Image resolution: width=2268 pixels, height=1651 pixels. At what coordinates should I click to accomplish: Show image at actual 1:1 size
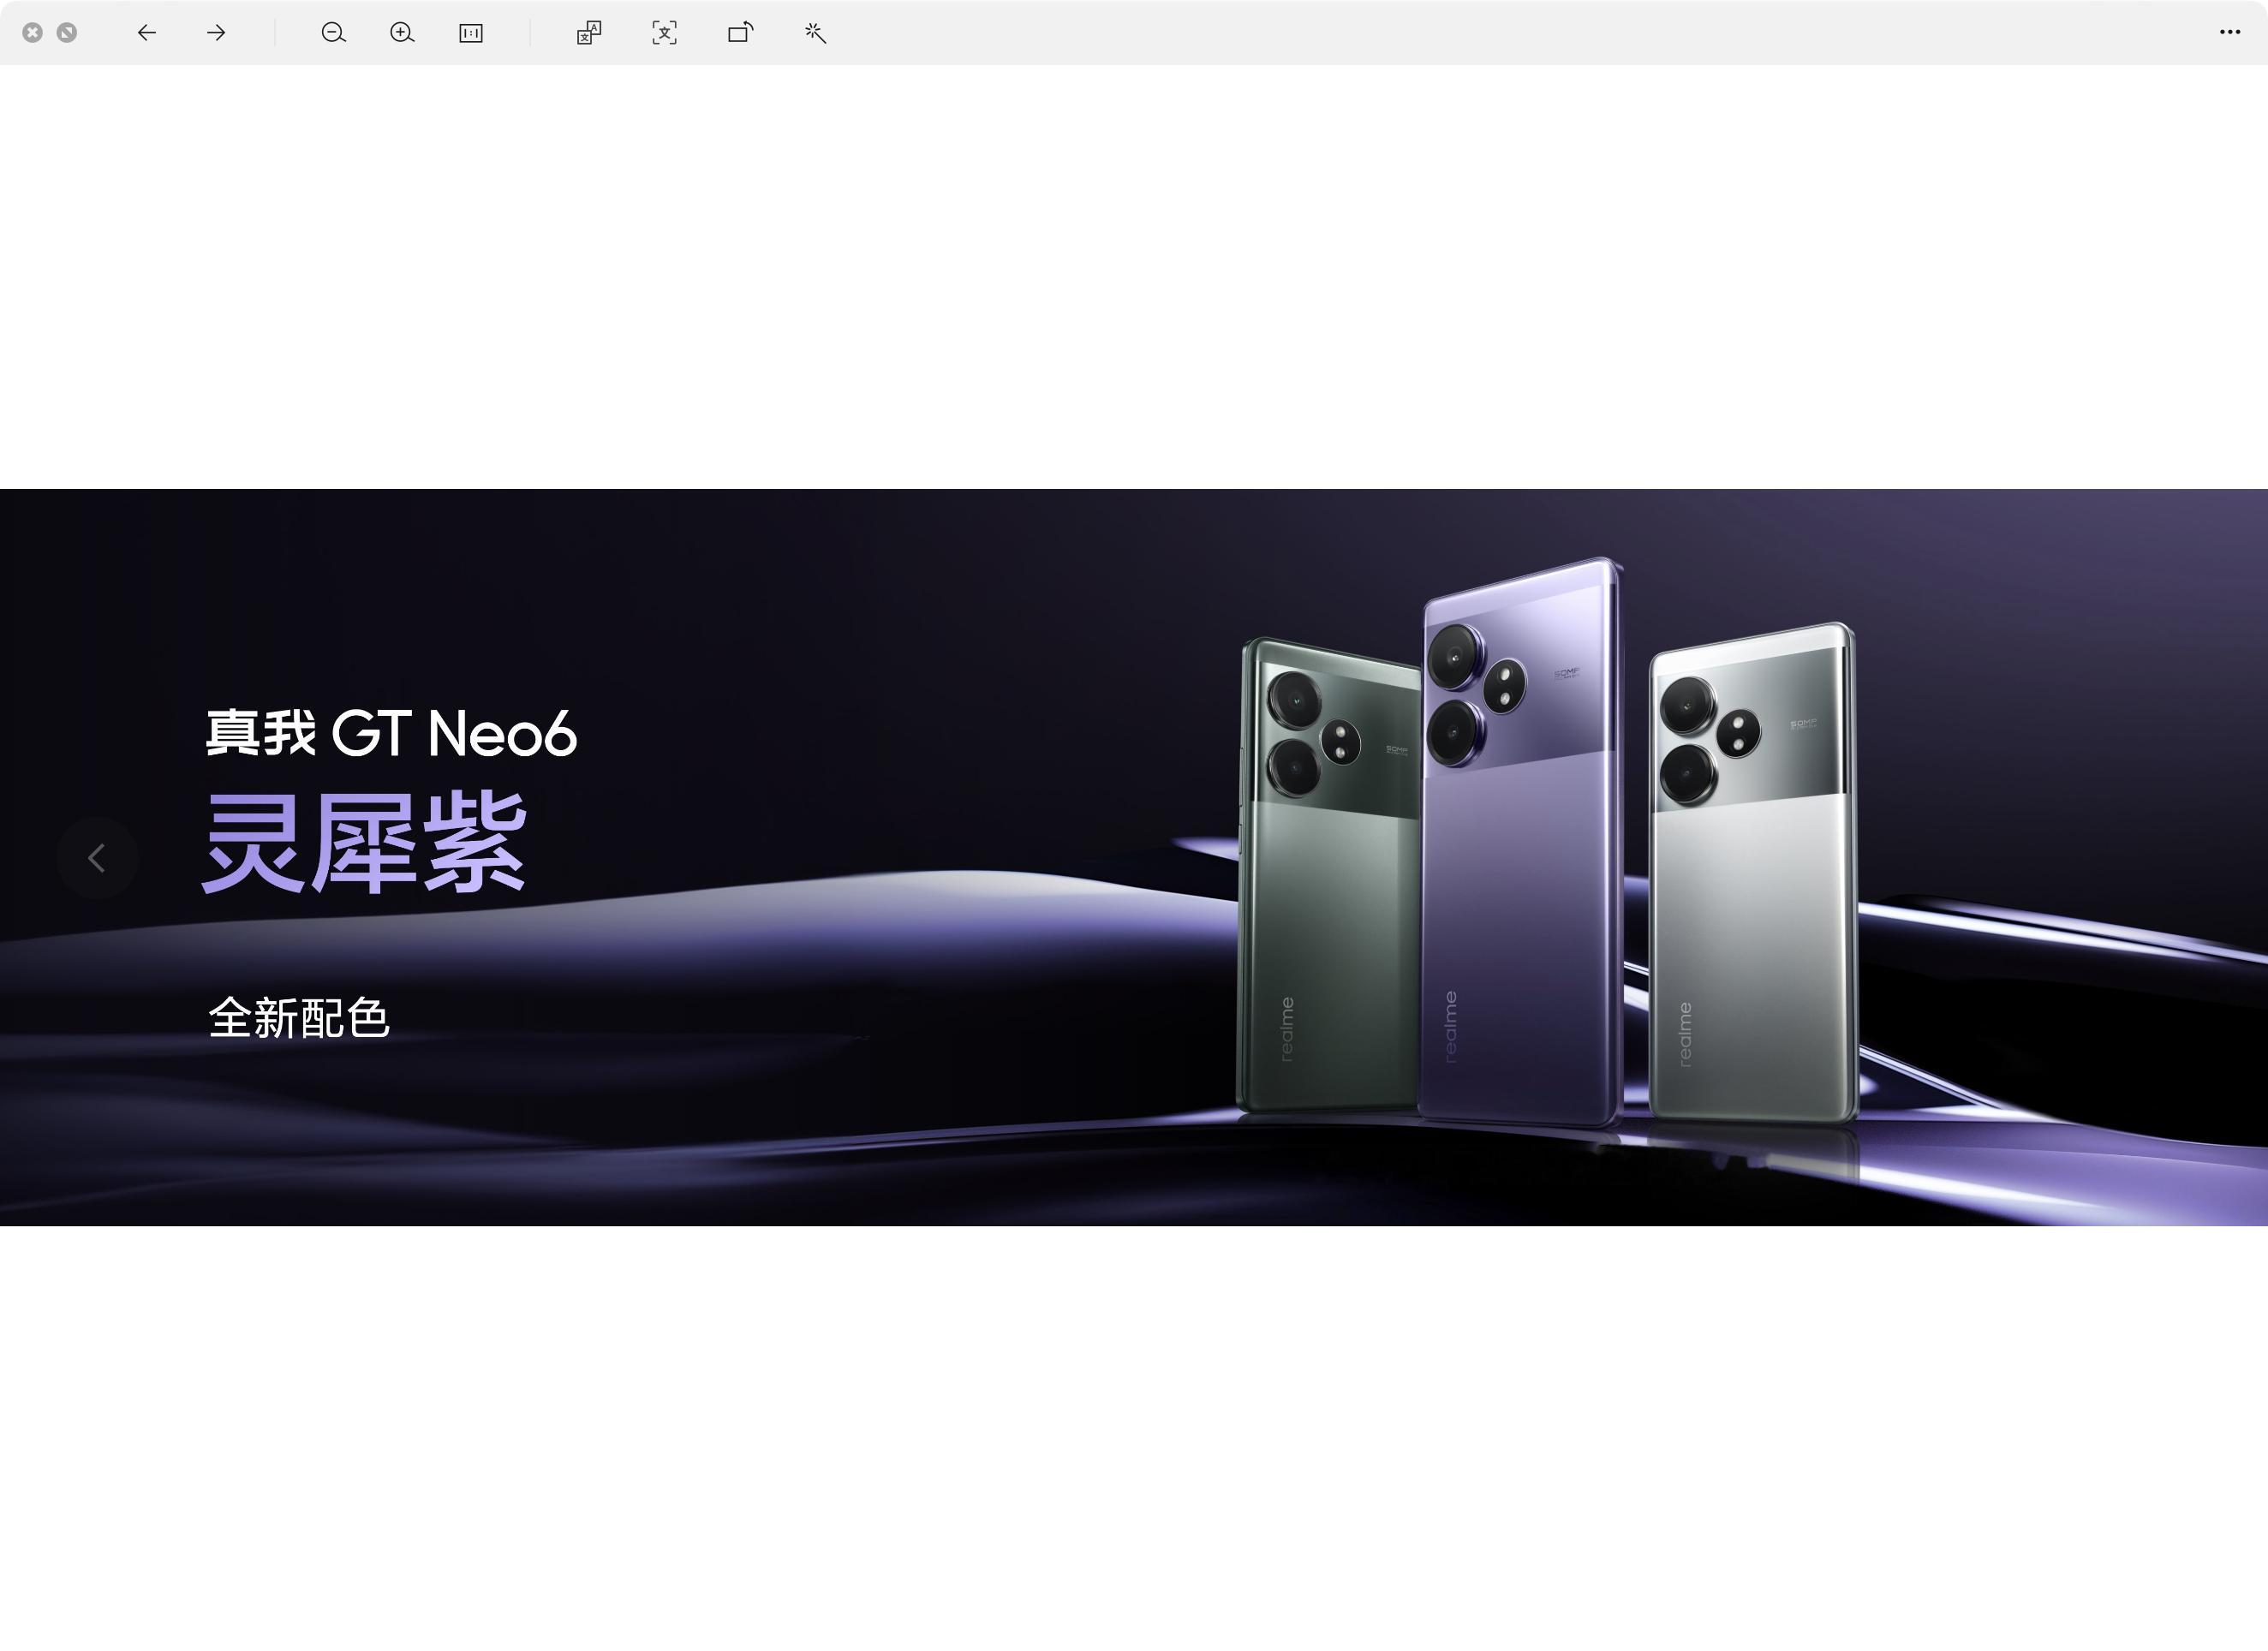coord(471,33)
